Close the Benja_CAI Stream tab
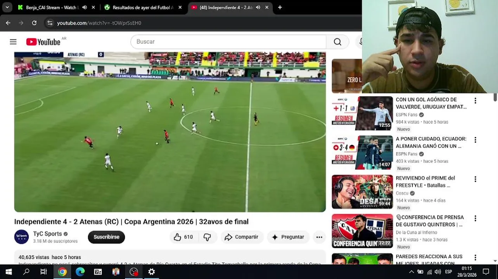 93,7
